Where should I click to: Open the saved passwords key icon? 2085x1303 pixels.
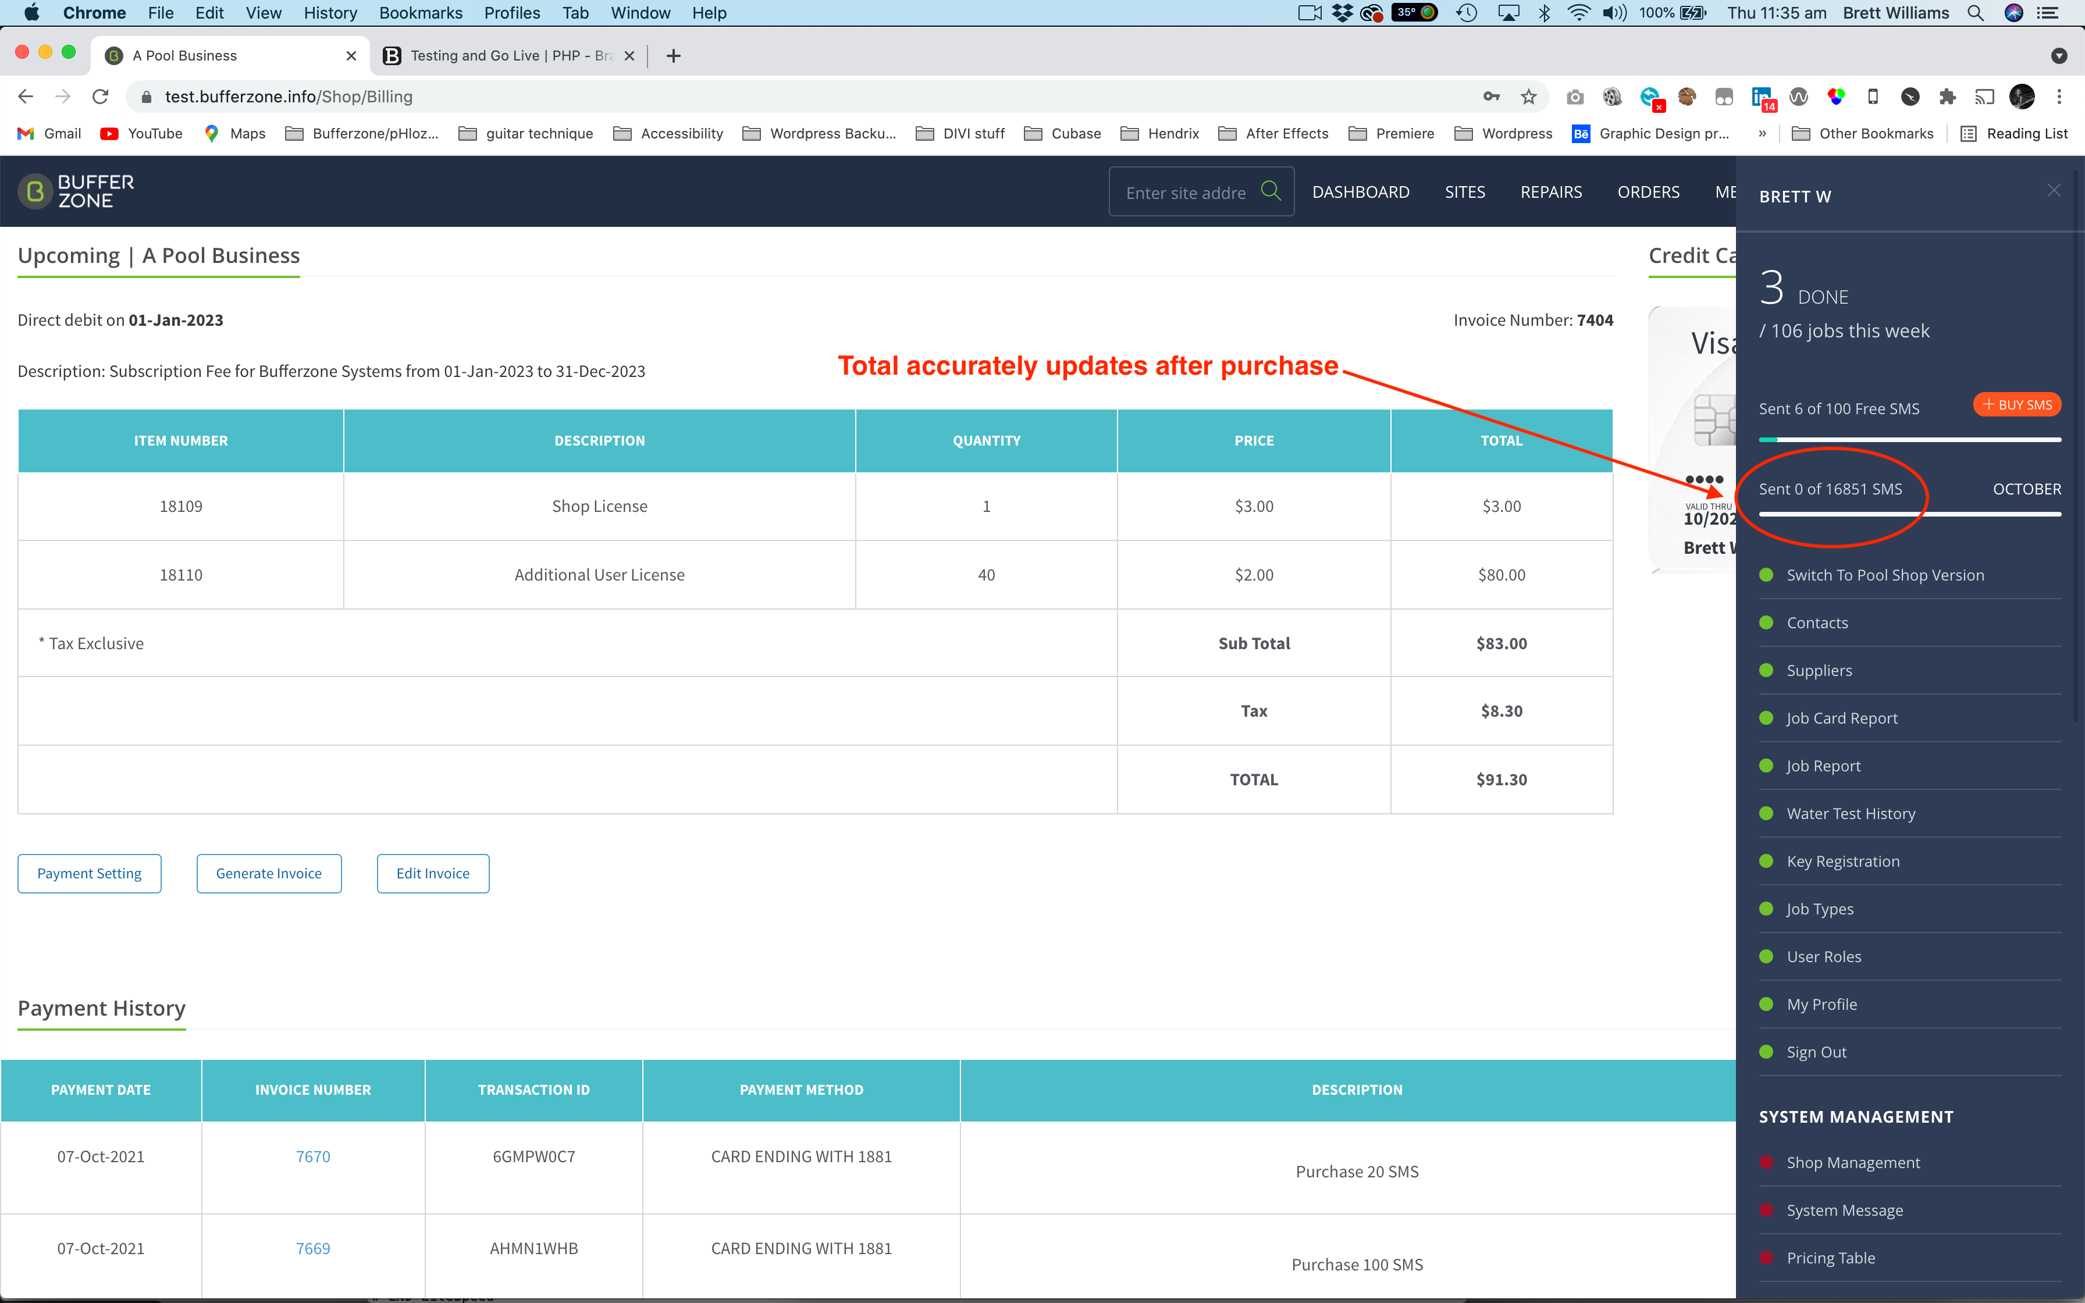coord(1492,97)
